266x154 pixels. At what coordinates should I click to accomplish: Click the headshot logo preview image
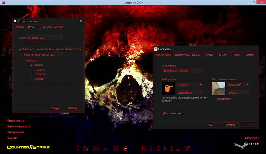(169, 89)
